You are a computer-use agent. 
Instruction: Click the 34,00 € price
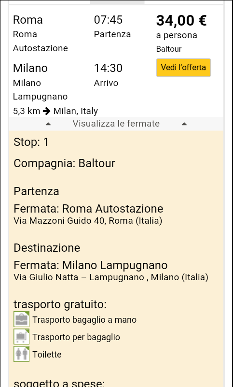tap(181, 20)
